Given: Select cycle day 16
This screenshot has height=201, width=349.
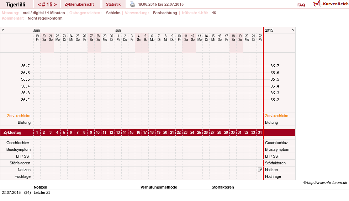Looking at the screenshot, I should pyautogui.click(x=138, y=132).
